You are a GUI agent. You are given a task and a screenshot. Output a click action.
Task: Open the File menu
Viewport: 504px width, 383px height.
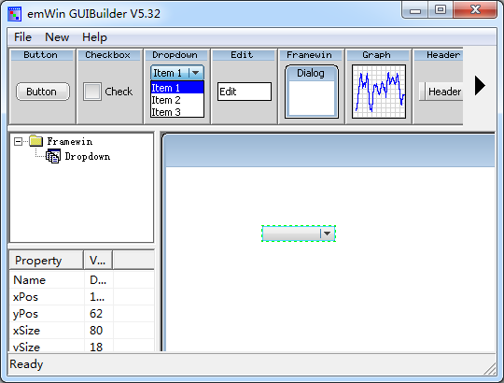point(22,37)
